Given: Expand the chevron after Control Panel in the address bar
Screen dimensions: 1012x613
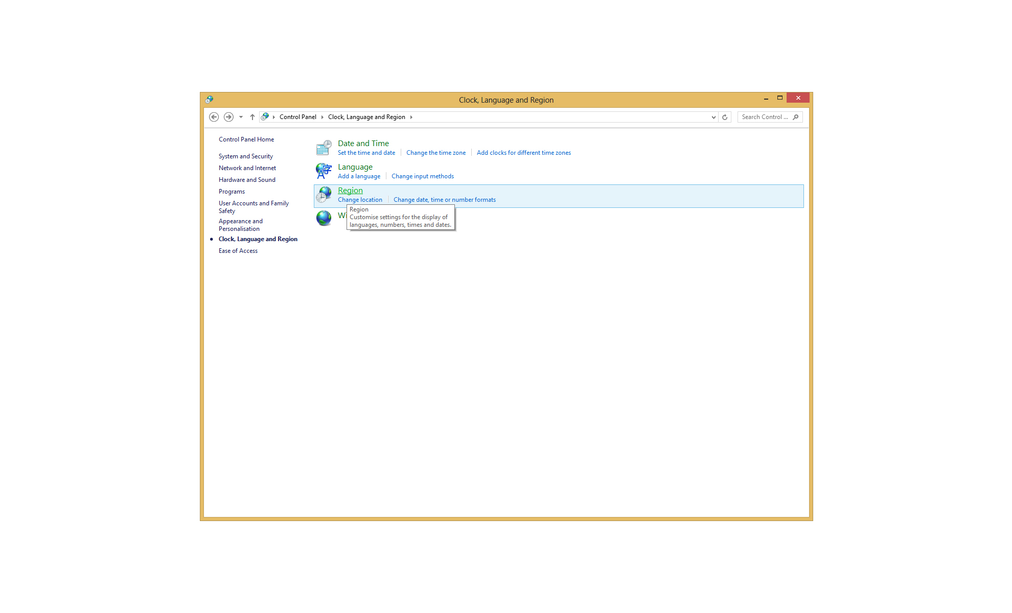Looking at the screenshot, I should pyautogui.click(x=323, y=117).
